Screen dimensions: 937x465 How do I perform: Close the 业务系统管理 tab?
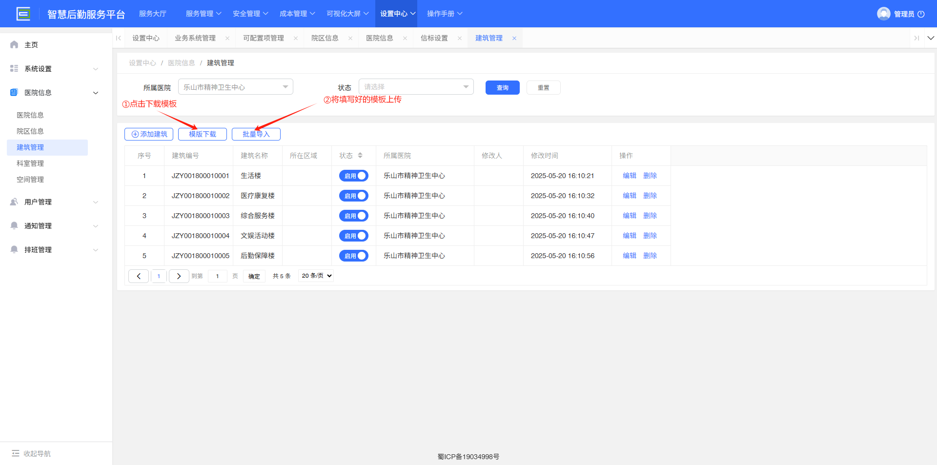pos(227,38)
